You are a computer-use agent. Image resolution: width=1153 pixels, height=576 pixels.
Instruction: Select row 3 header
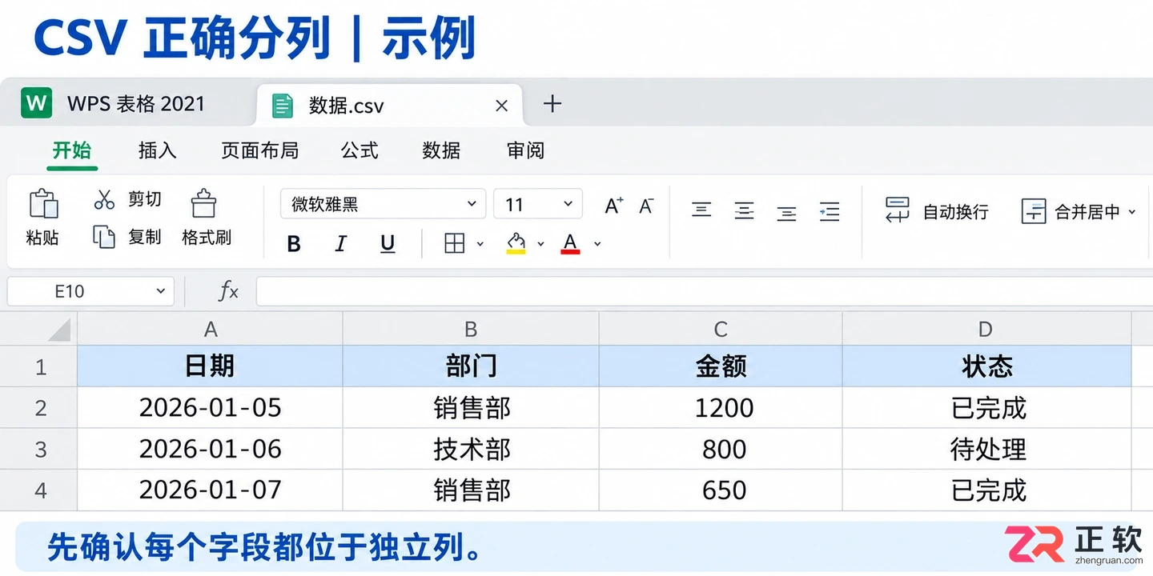click(40, 450)
